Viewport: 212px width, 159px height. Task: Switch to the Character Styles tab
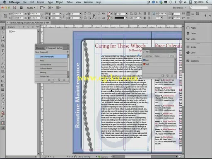(40, 48)
